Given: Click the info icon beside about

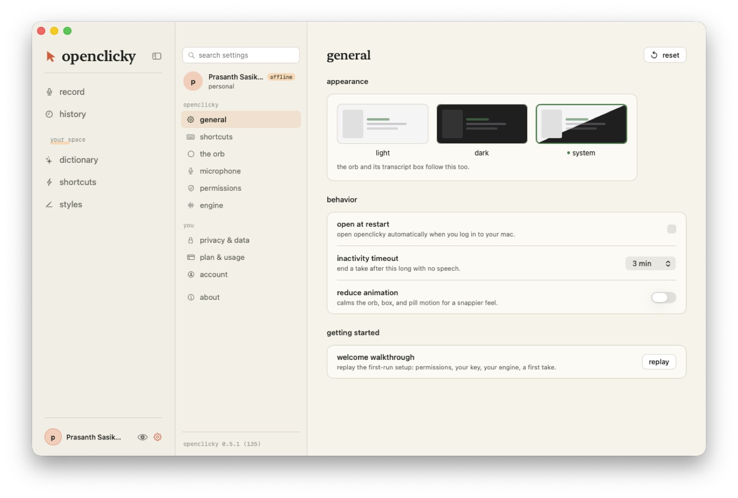Looking at the screenshot, I should point(191,297).
